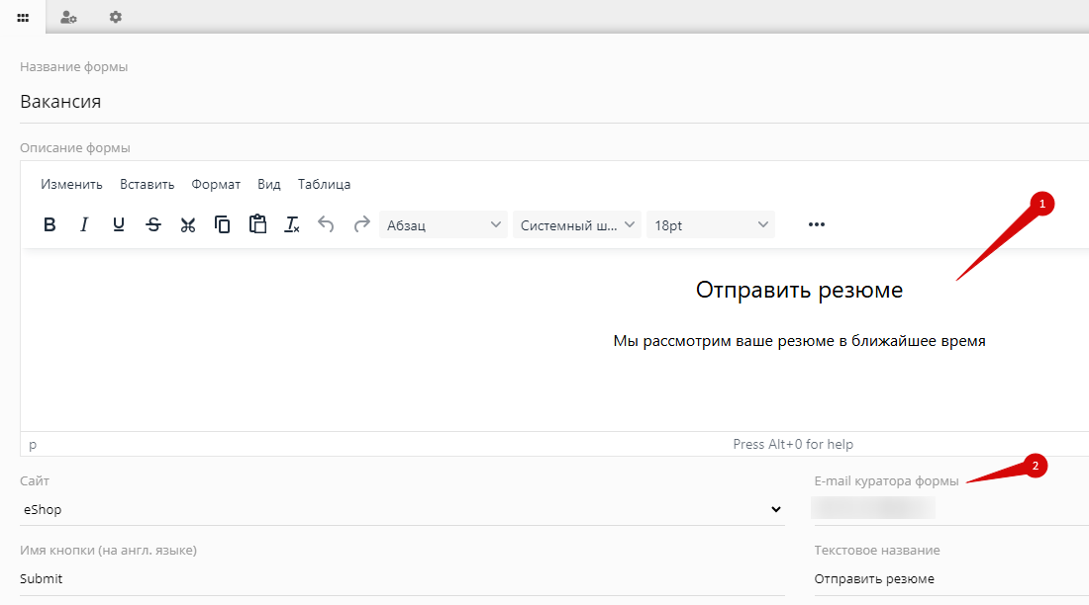This screenshot has height=605, width=1089.
Task: Open the Таблица menu
Action: pyautogui.click(x=324, y=184)
